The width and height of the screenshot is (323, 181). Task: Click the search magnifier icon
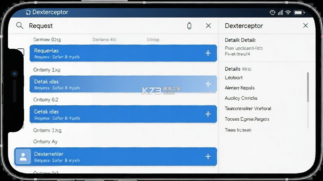[x=20, y=26]
